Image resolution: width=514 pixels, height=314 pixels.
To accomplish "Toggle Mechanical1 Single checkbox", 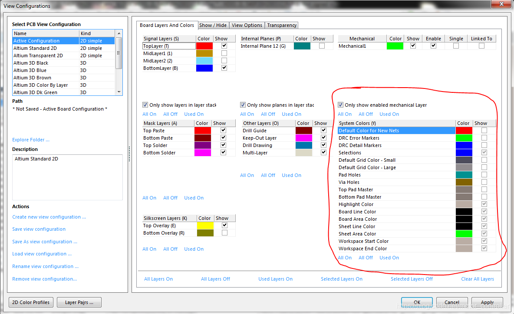I will point(456,46).
